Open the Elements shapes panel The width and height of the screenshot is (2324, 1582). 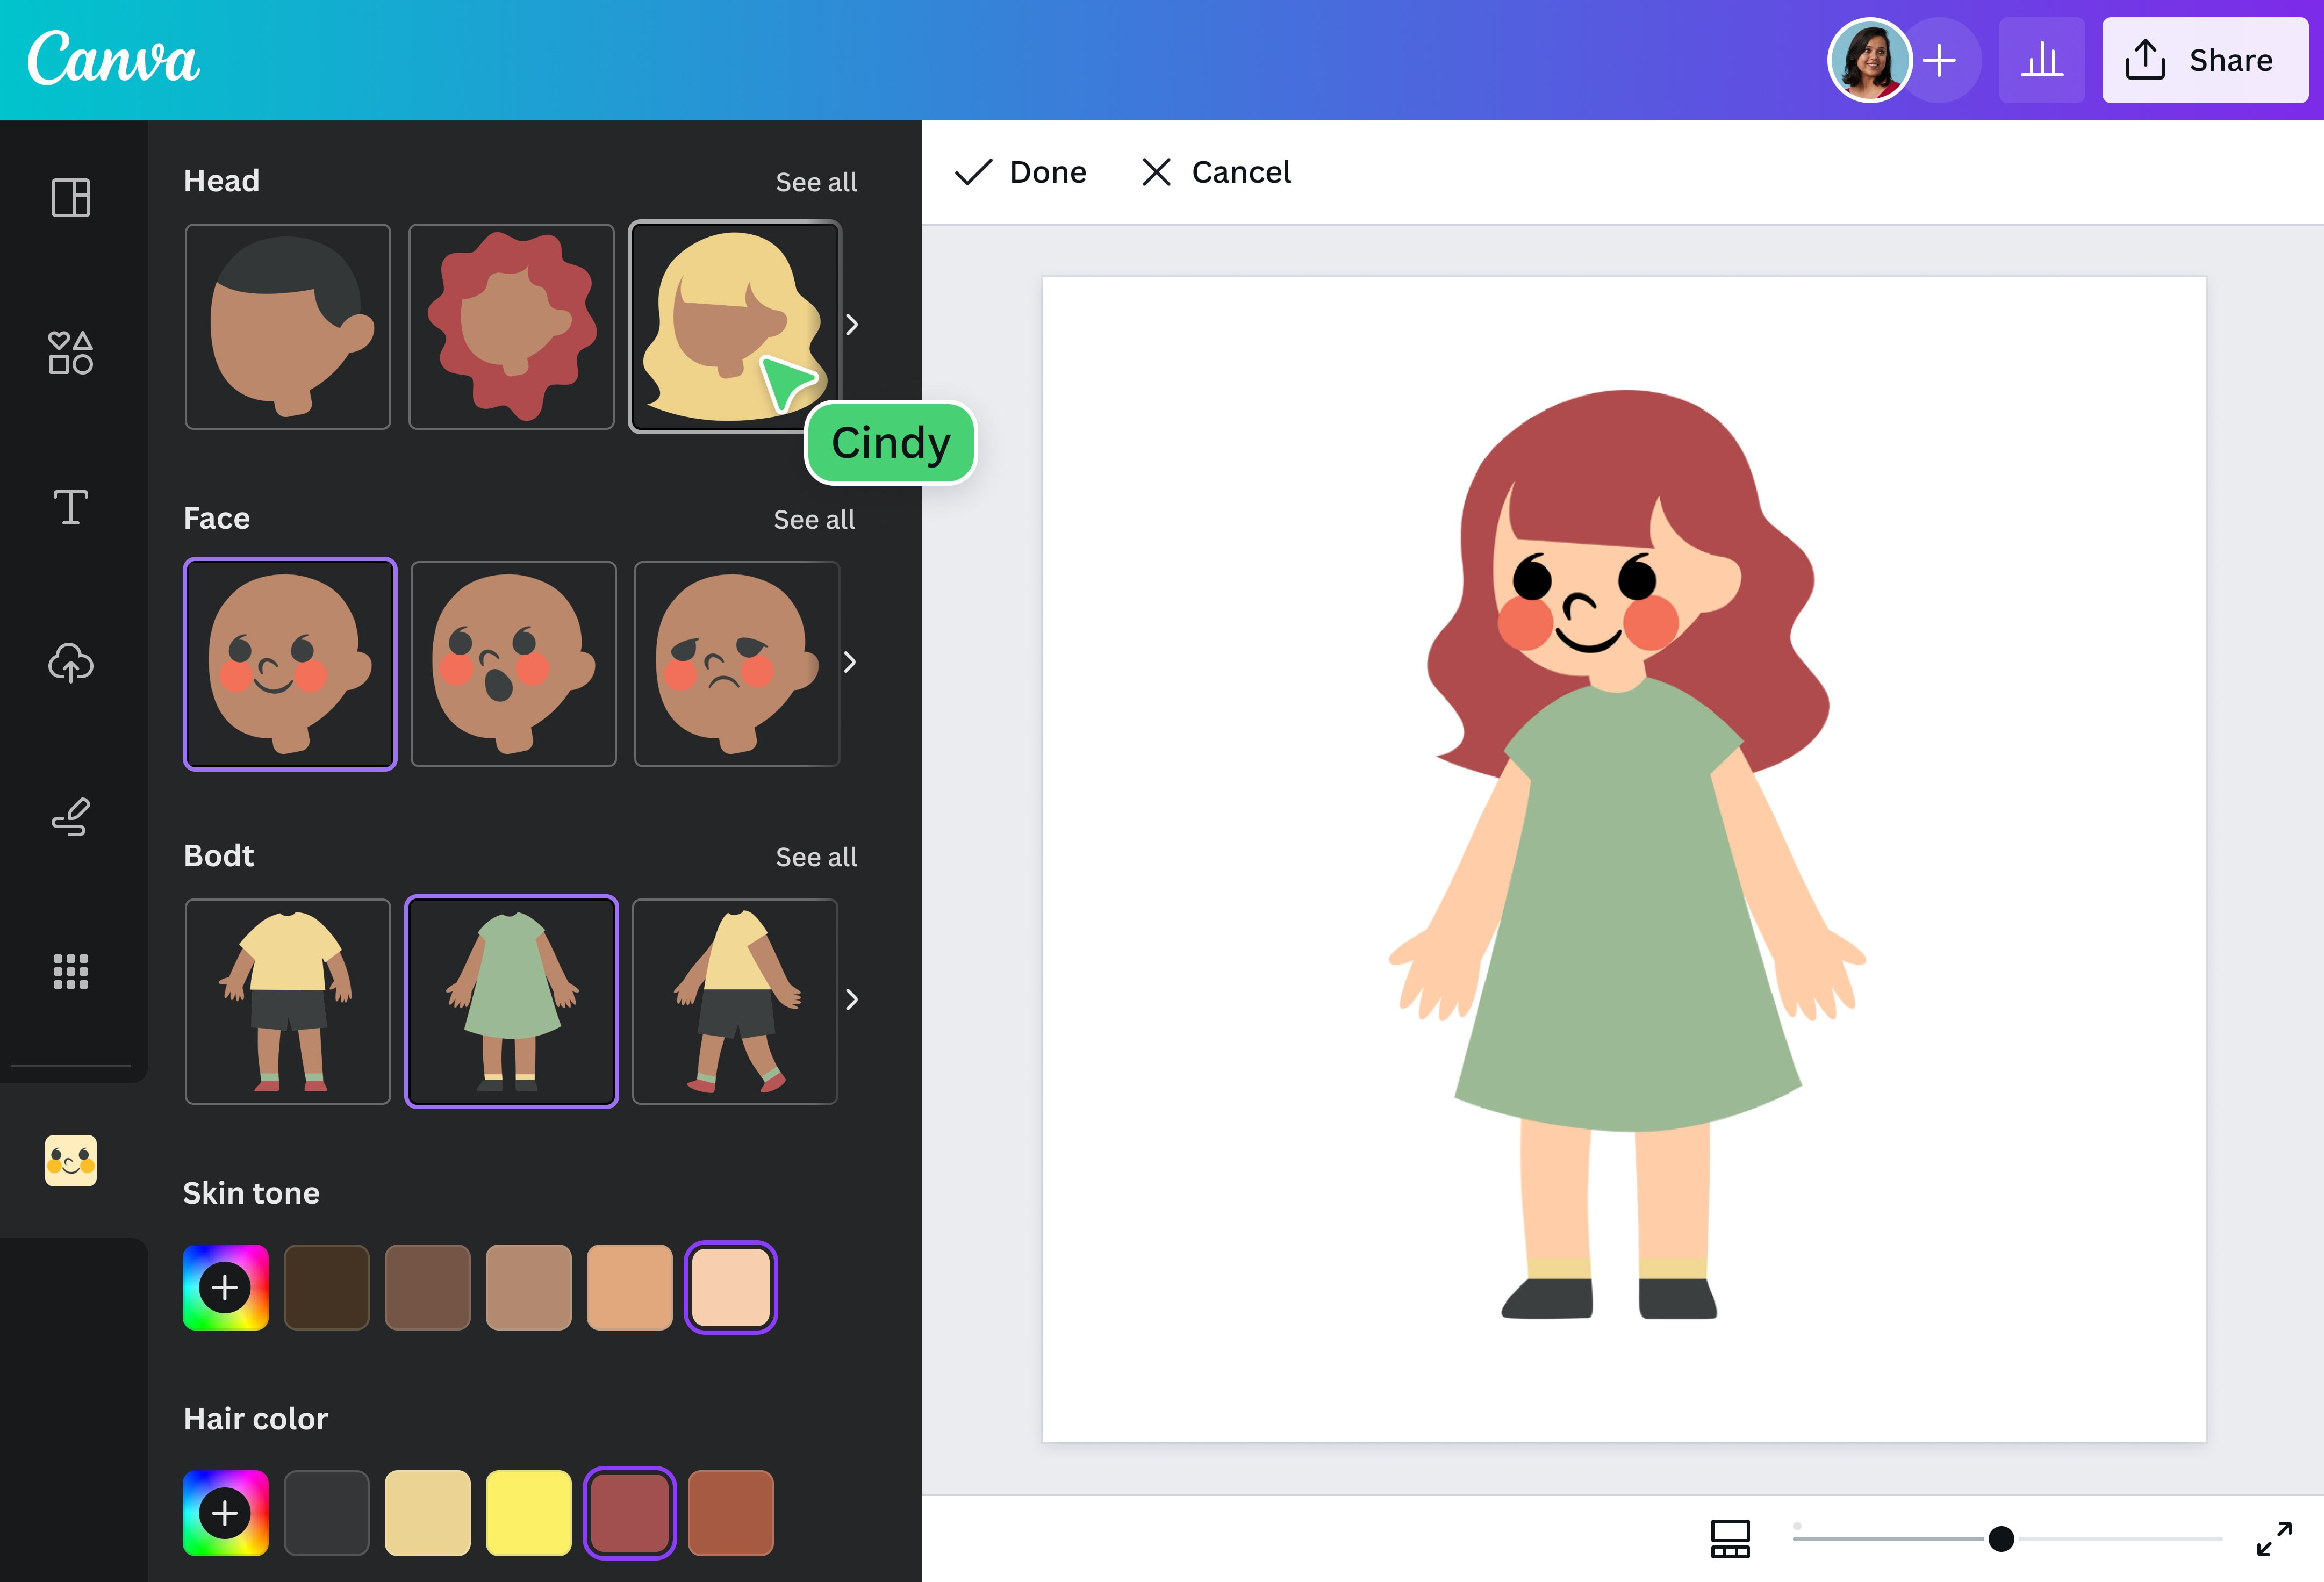click(x=71, y=353)
